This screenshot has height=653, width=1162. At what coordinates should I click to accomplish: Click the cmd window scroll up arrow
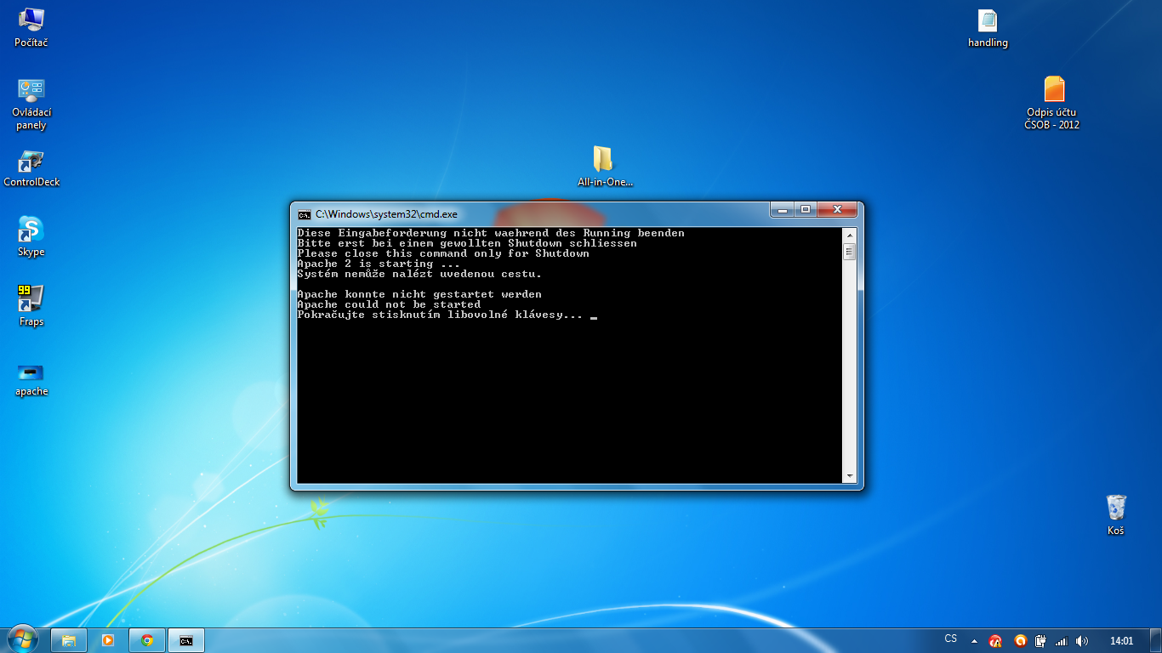849,234
